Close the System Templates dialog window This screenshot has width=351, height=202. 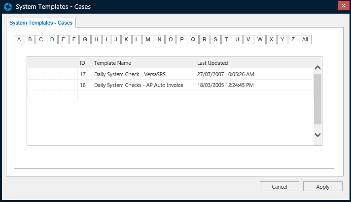pos(343,6)
